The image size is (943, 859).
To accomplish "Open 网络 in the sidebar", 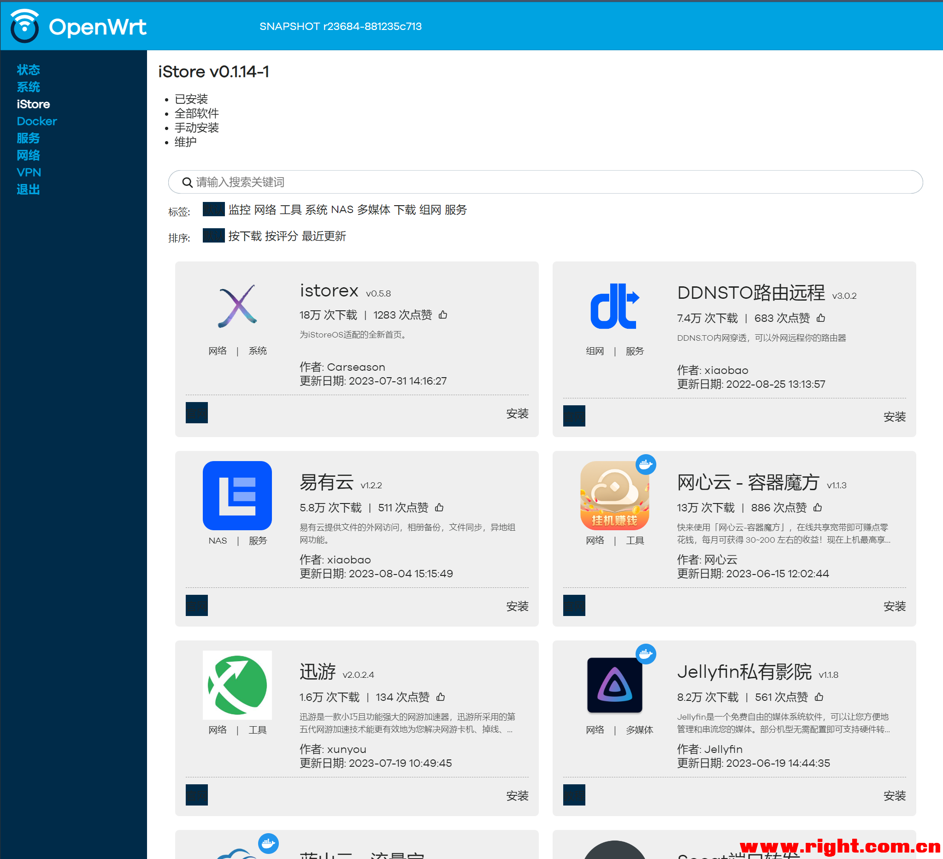I will click(x=28, y=155).
